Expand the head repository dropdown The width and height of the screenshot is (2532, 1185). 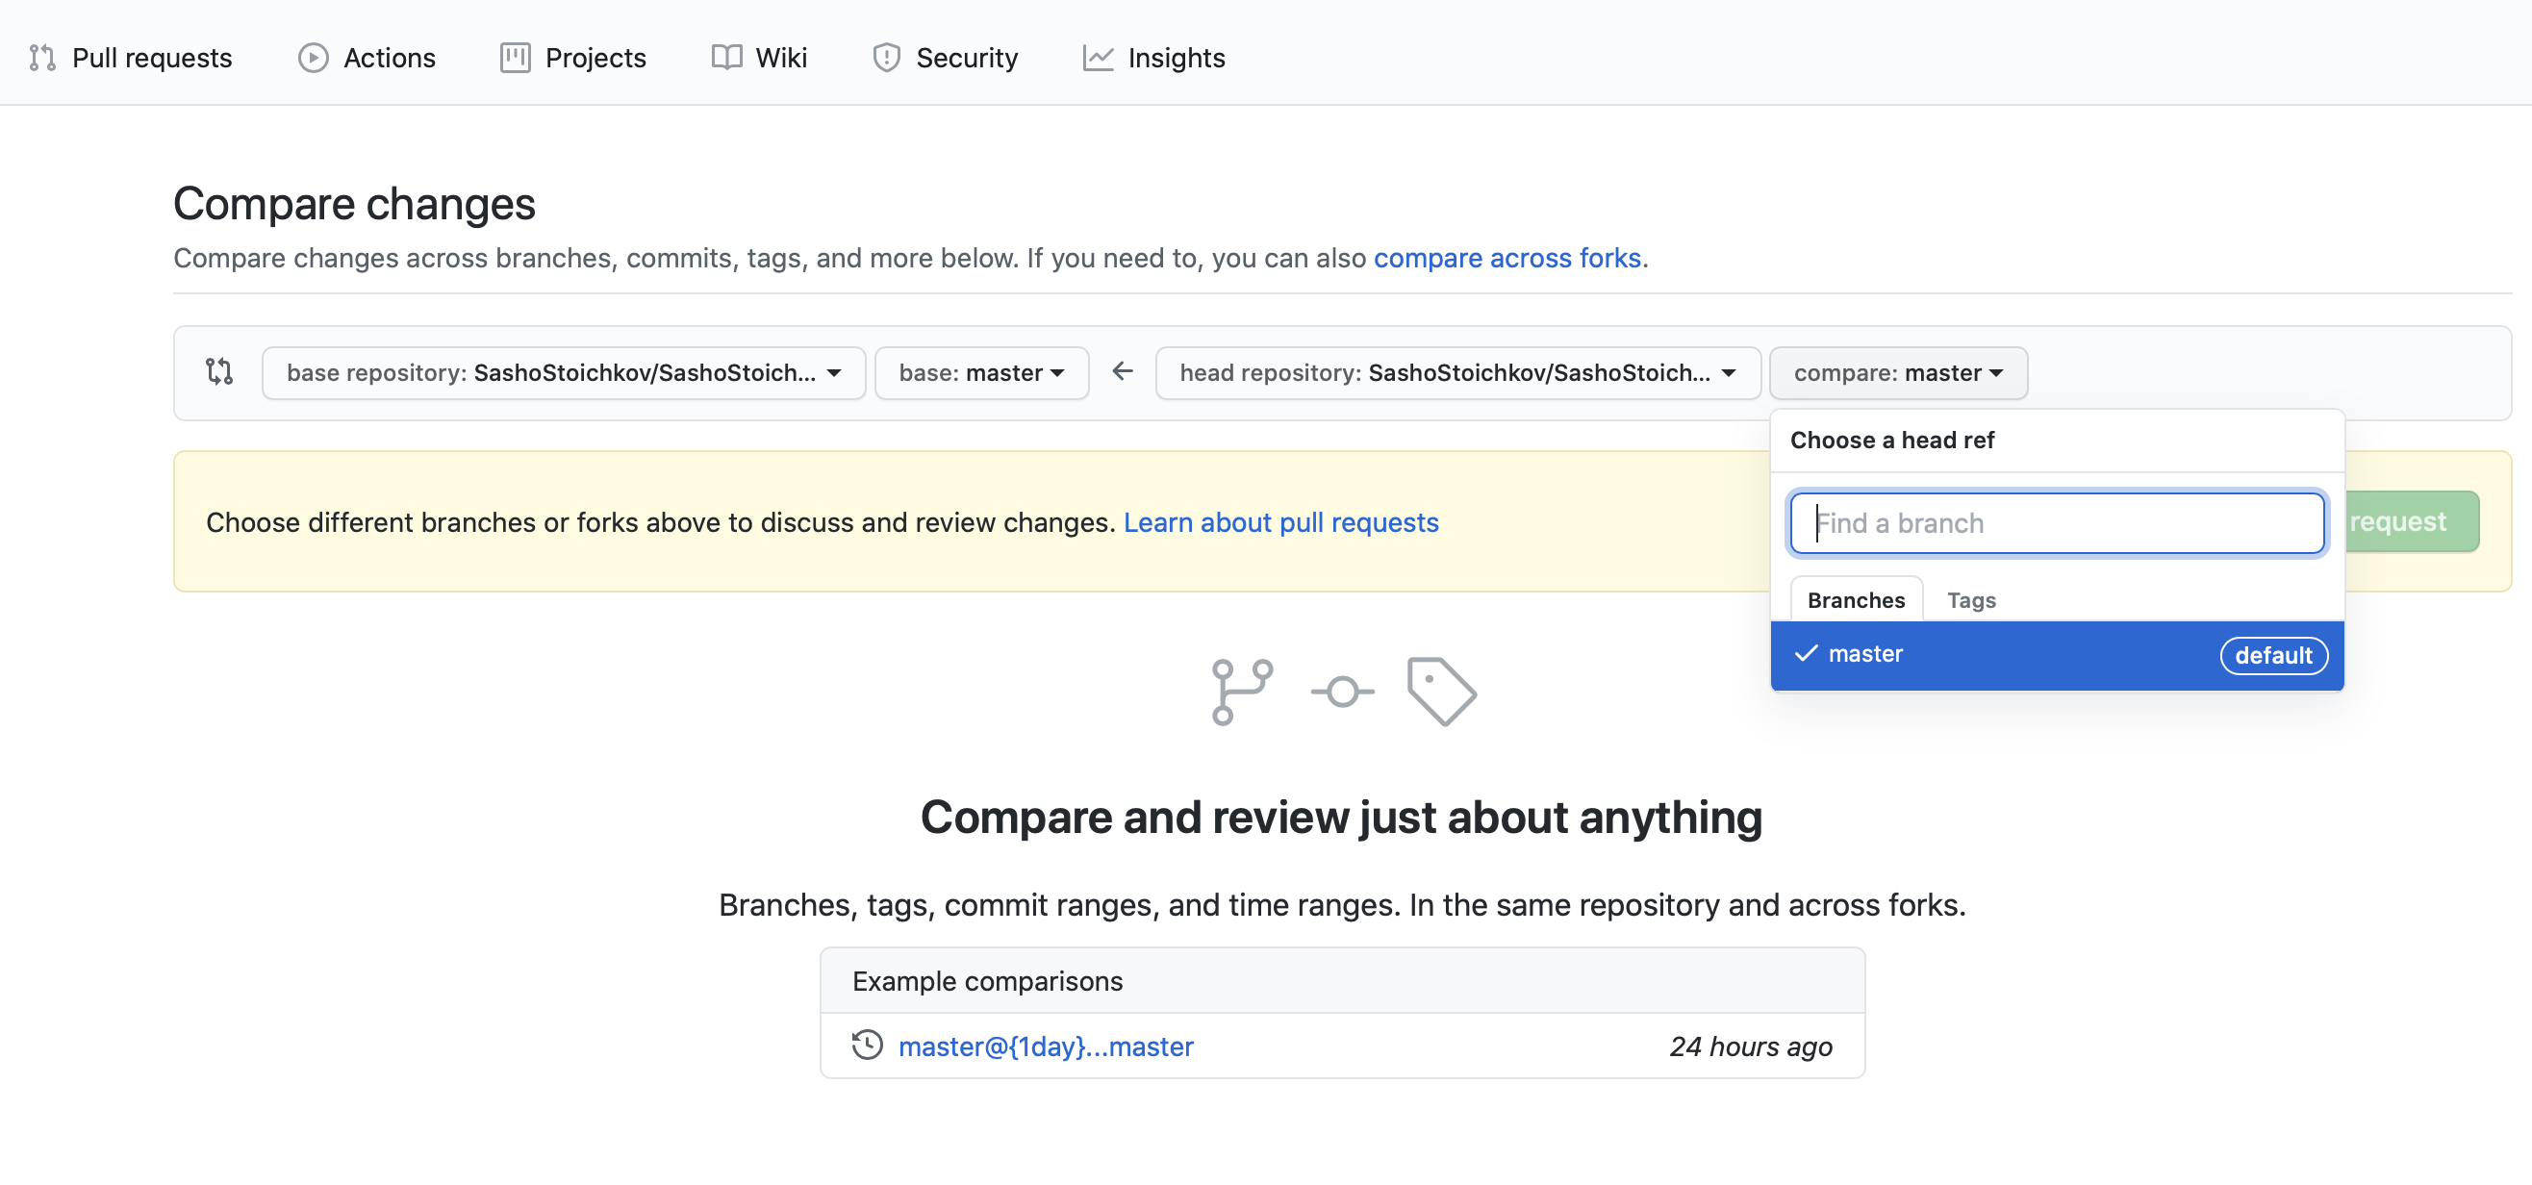[1456, 373]
